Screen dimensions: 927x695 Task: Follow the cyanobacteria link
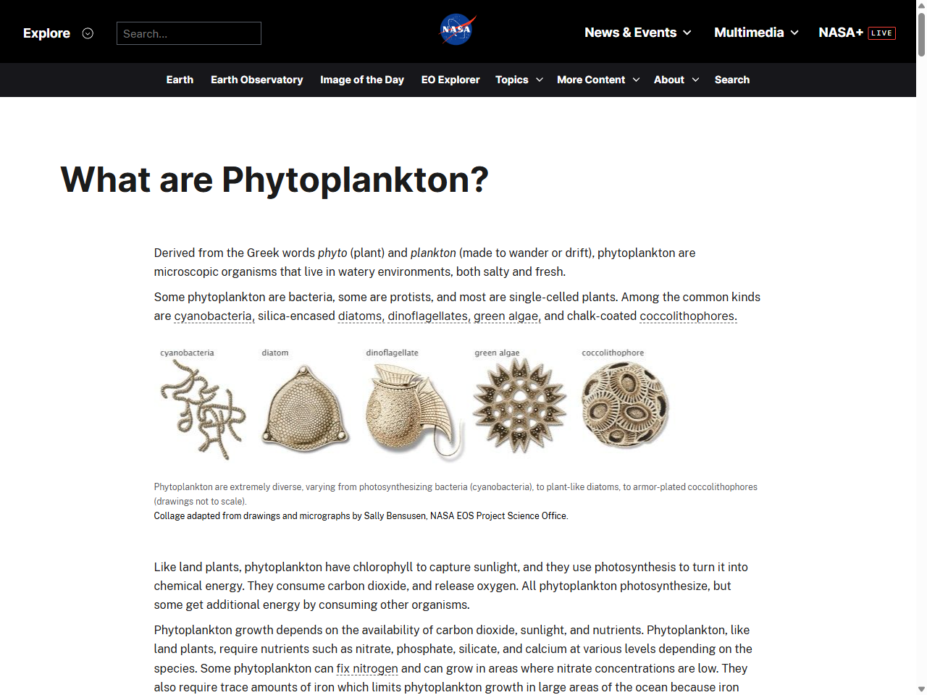tap(213, 316)
